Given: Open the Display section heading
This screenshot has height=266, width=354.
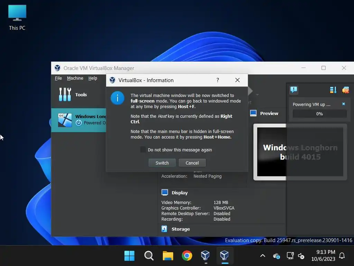Looking at the screenshot, I should (x=180, y=193).
